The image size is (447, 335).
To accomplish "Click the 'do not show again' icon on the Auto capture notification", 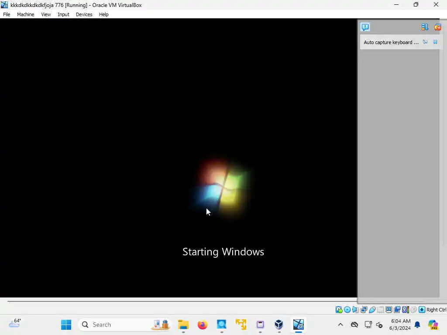I will tap(425, 42).
